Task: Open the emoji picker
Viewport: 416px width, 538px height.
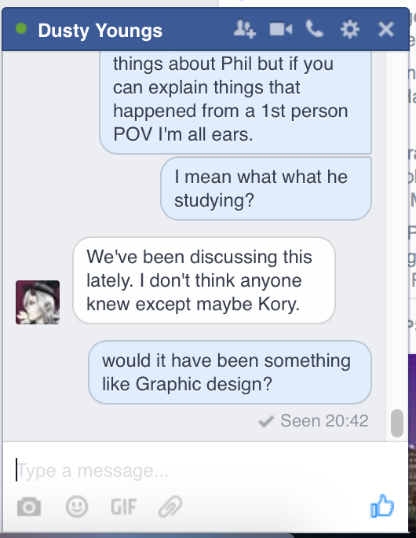Action: tap(77, 507)
